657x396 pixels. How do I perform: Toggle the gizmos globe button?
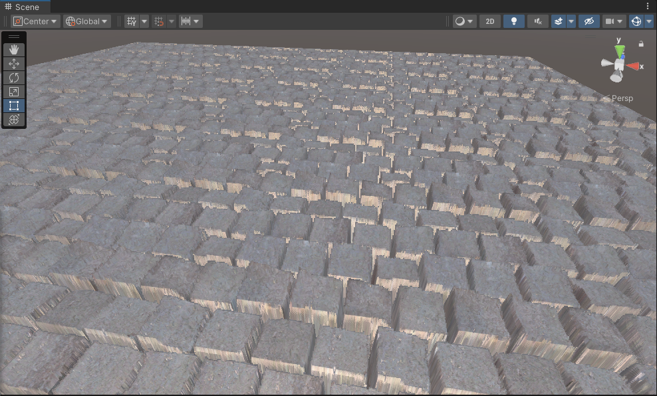coord(636,21)
